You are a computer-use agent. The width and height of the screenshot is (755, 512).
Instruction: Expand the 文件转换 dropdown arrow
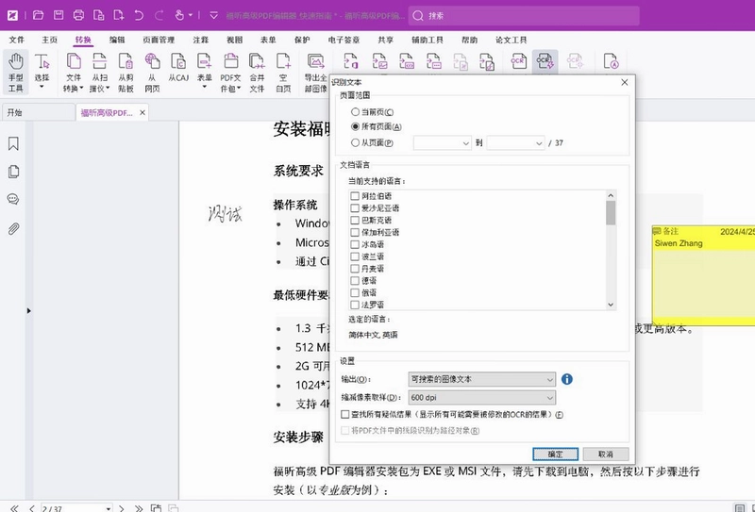click(81, 89)
